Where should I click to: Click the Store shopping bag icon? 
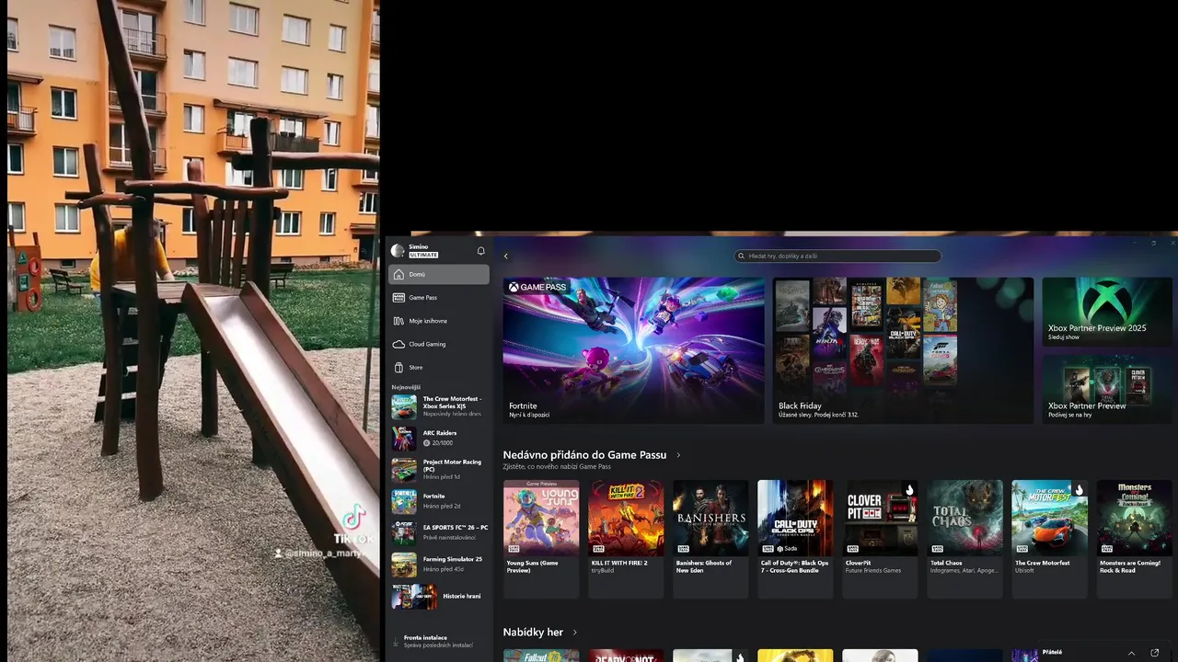(x=398, y=367)
